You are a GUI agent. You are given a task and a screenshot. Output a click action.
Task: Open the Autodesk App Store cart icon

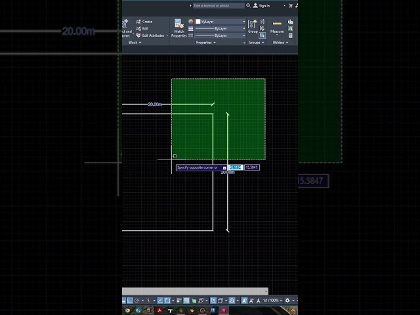click(x=291, y=5)
